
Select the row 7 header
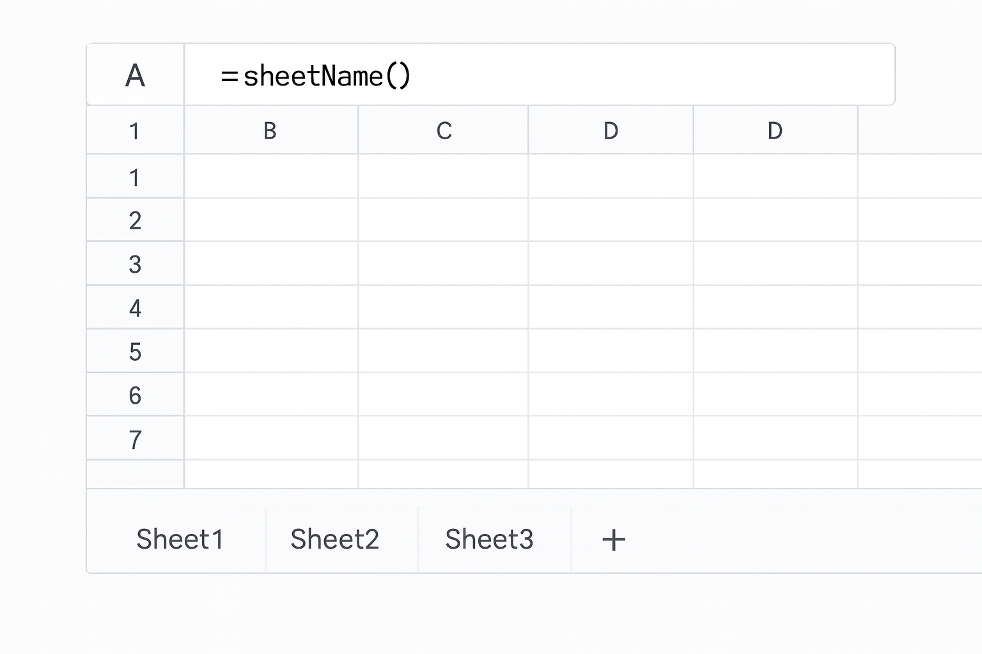point(135,439)
